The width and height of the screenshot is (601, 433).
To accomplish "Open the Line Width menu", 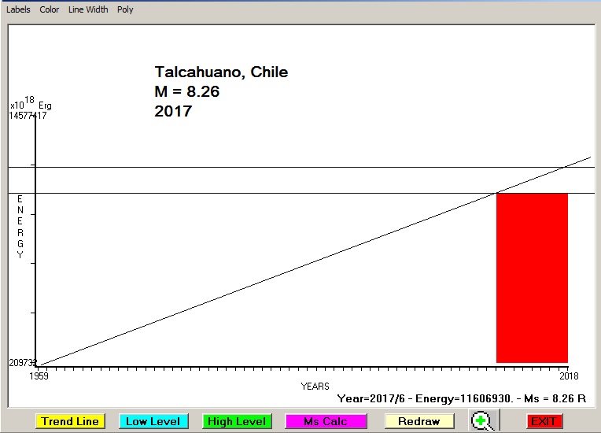I will pos(88,9).
